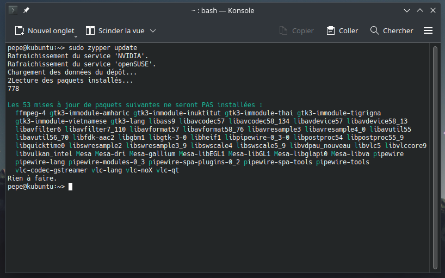The height and width of the screenshot is (278, 445).
Task: Click package 'libfdk-aac2'
Action: click(x=94, y=138)
